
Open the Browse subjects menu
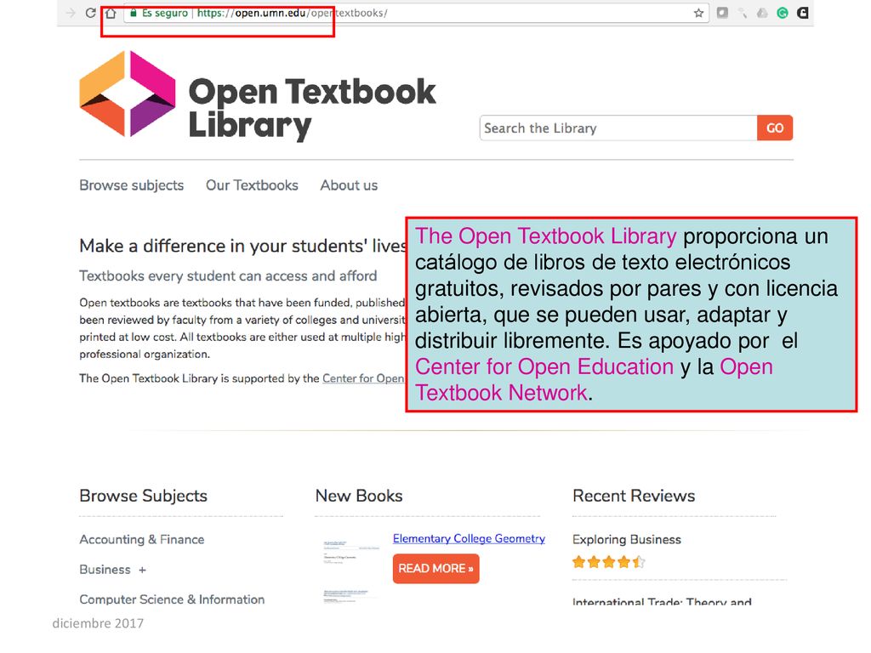coord(132,185)
